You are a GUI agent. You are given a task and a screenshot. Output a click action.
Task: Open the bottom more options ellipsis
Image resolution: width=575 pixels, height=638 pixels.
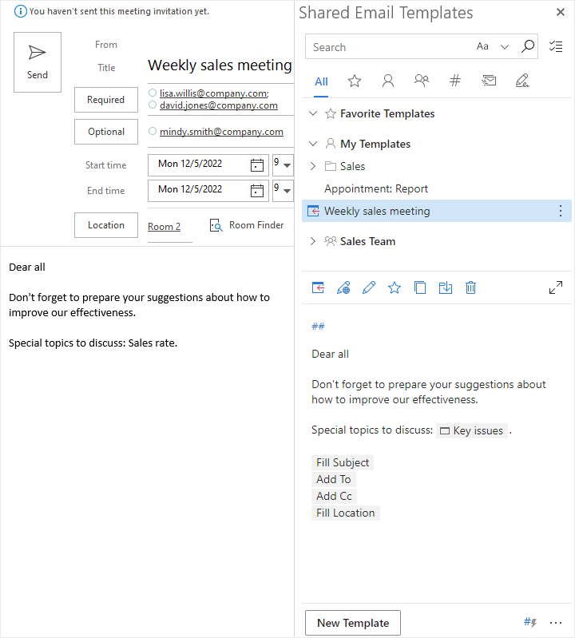pos(556,623)
